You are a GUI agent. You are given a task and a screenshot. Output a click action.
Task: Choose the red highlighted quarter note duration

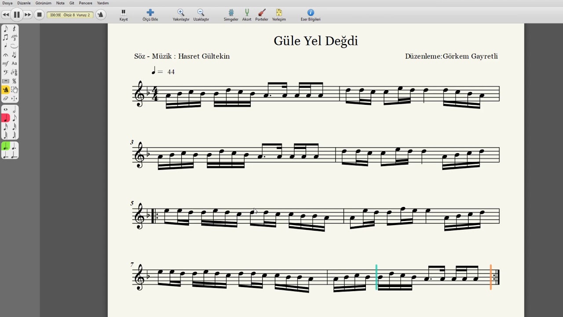(6, 118)
